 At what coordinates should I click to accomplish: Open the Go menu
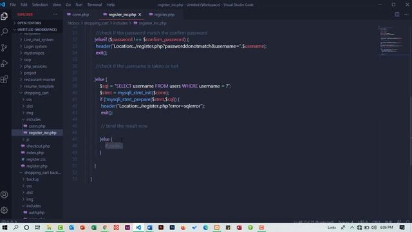point(68,5)
